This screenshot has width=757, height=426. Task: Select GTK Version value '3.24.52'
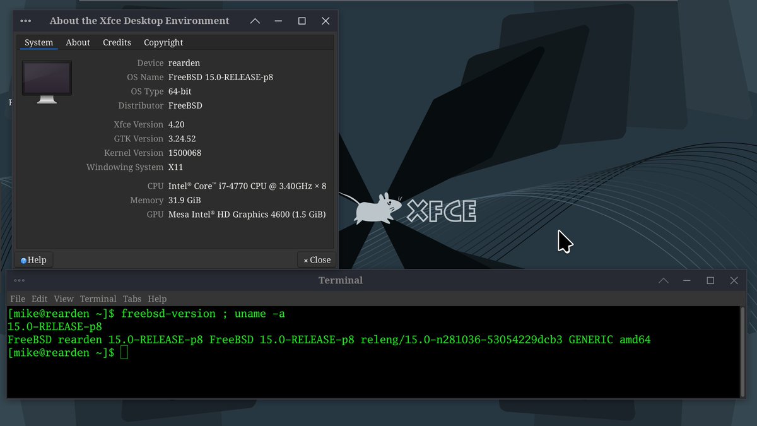click(x=182, y=139)
